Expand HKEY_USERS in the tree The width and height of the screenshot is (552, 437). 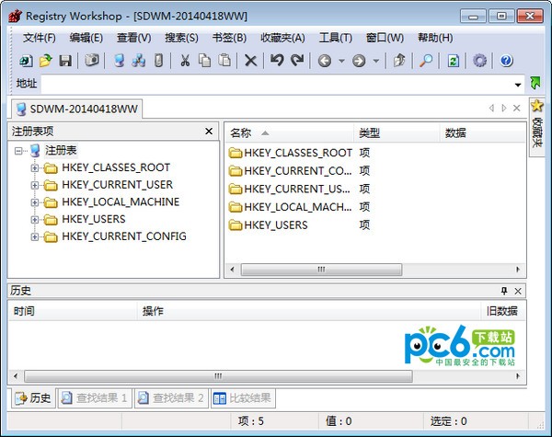pos(35,220)
